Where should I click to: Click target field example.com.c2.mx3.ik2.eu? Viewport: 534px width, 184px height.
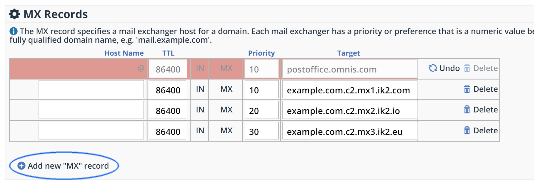click(349, 131)
